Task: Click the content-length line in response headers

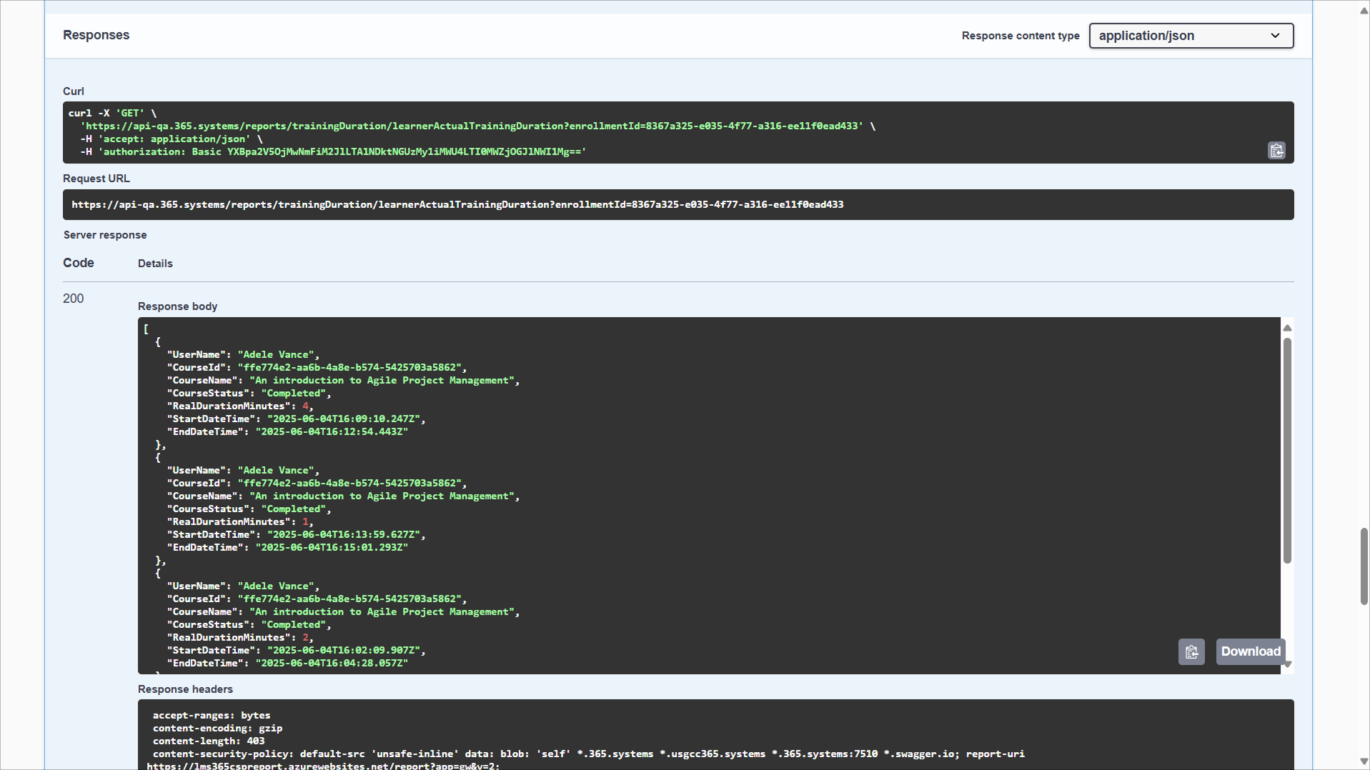Action: pyautogui.click(x=208, y=741)
